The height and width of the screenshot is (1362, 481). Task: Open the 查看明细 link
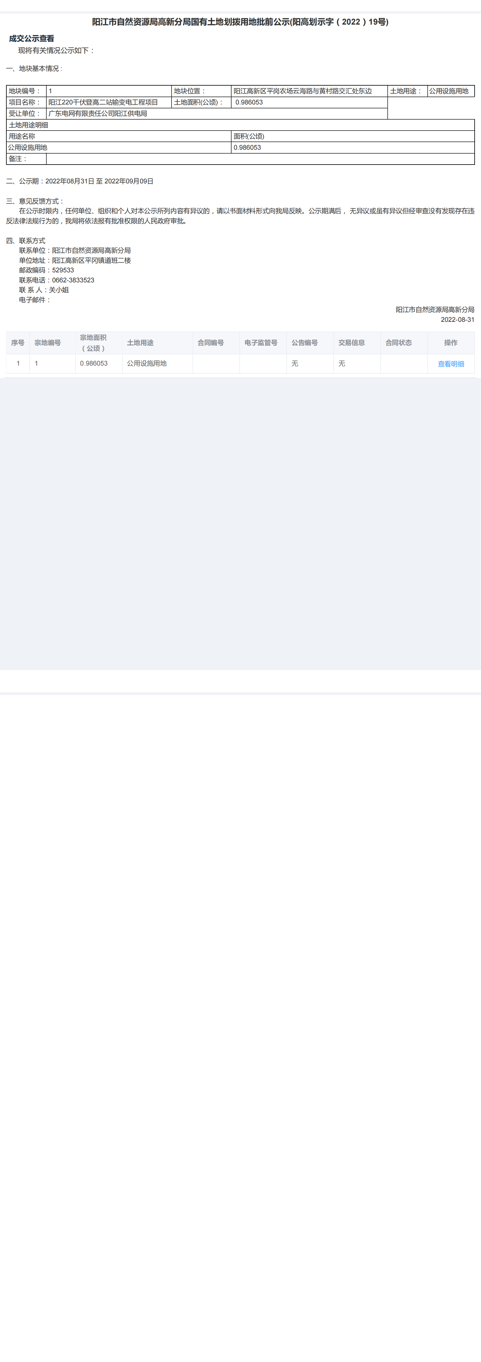(x=450, y=364)
